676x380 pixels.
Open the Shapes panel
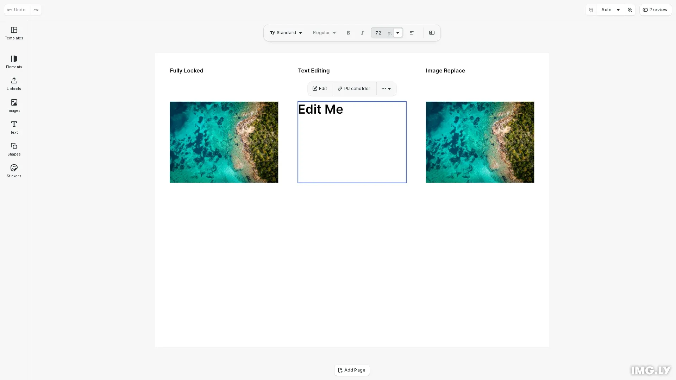coord(14,149)
